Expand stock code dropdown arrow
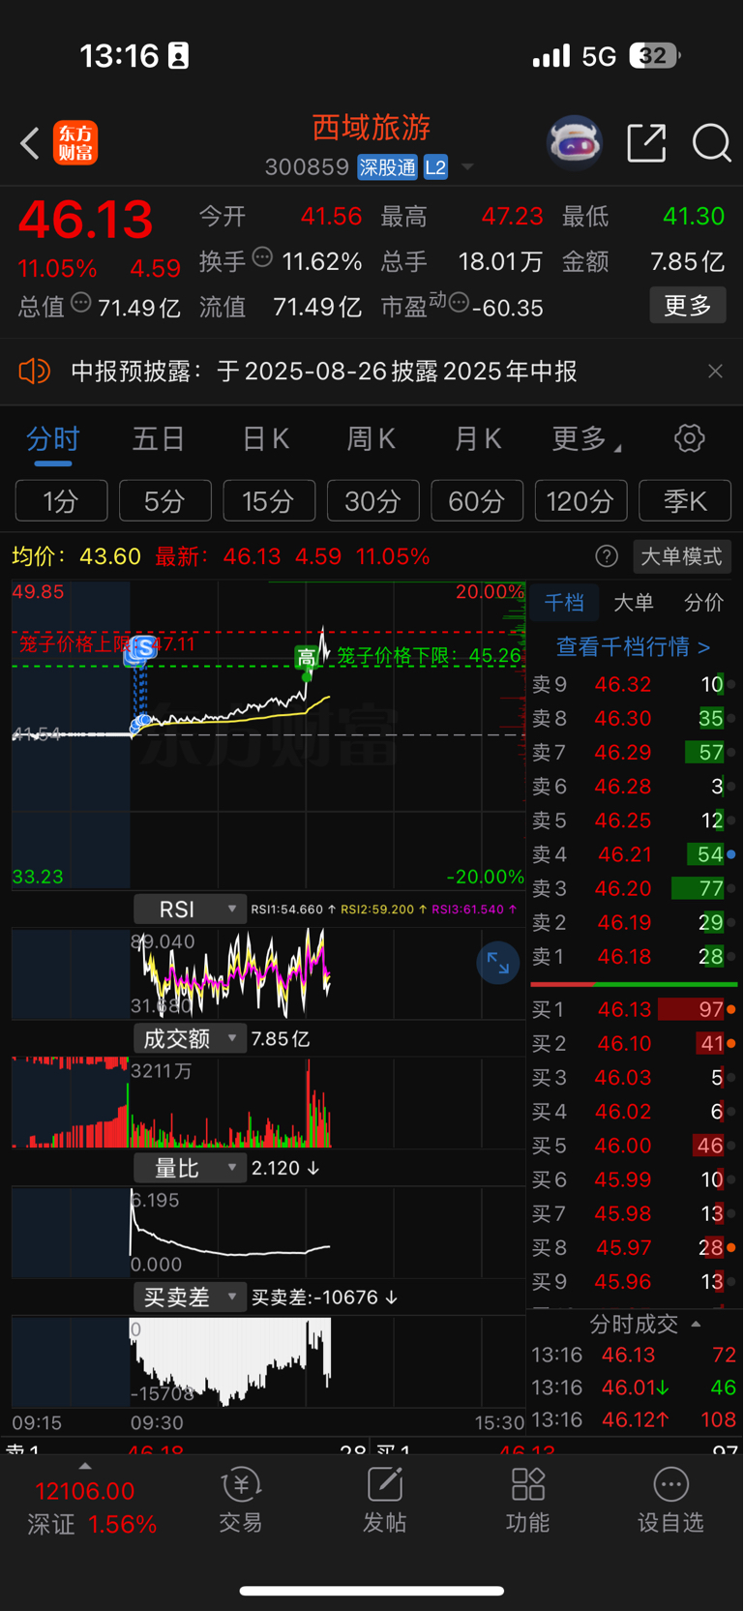744x1611 pixels. tap(467, 167)
